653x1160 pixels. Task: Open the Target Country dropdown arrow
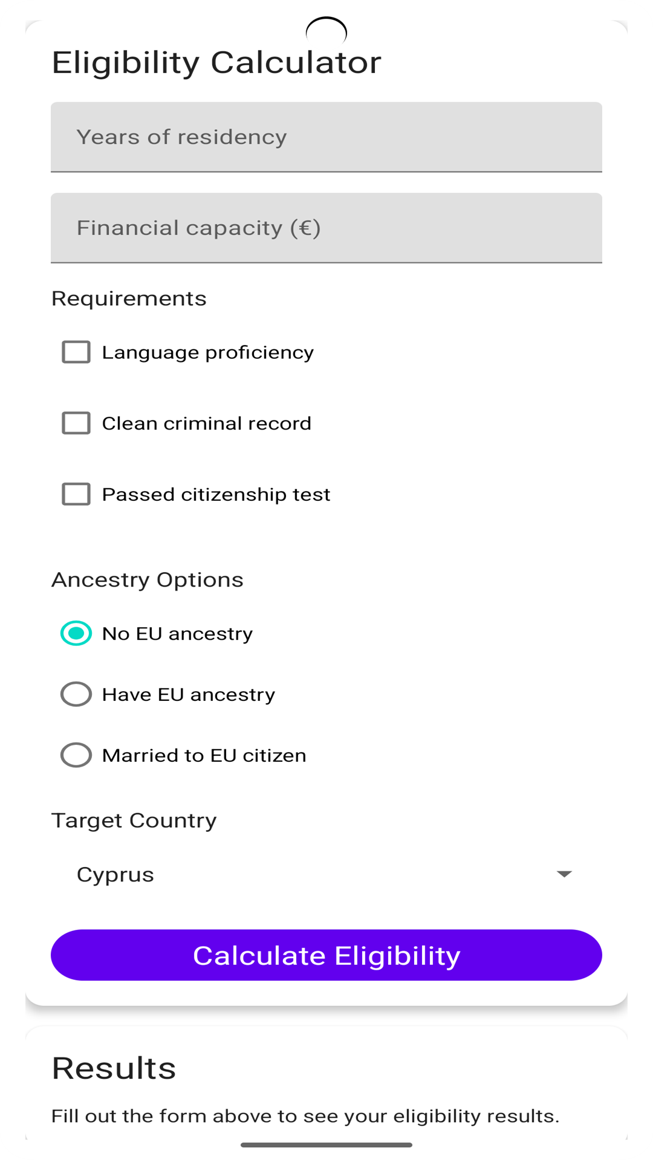(x=564, y=874)
